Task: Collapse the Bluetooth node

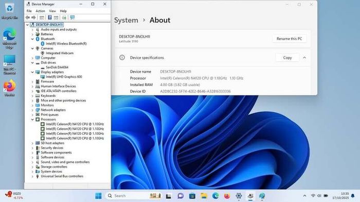Action: [x=32, y=39]
